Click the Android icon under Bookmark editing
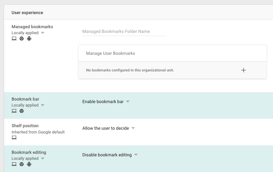Viewport: 273px width, 172px height. [x=29, y=164]
